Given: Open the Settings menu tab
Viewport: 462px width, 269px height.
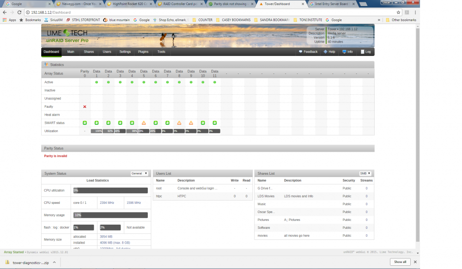Looking at the screenshot, I should pos(125,52).
